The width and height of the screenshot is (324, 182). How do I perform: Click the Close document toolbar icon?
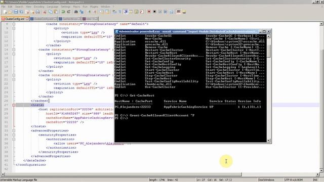click(x=27, y=12)
